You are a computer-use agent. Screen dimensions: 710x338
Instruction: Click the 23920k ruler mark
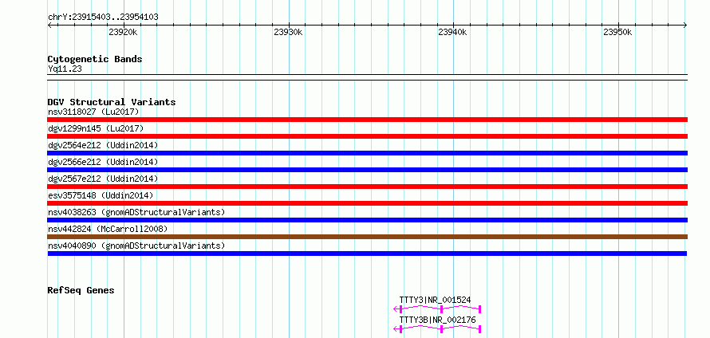pos(123,32)
